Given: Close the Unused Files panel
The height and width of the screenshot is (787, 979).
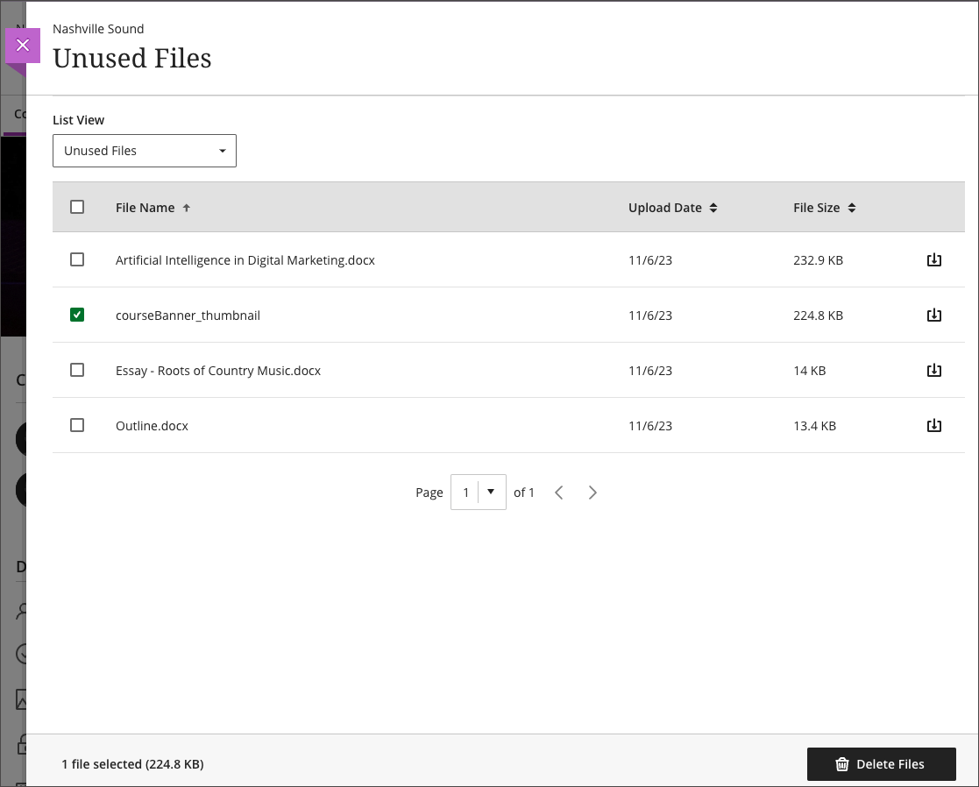Looking at the screenshot, I should [21, 44].
